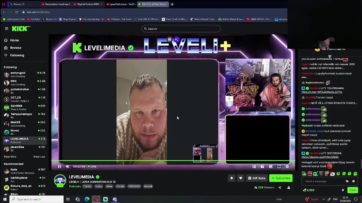Open the LEVELIMEDIA channel avatar

click(x=60, y=181)
